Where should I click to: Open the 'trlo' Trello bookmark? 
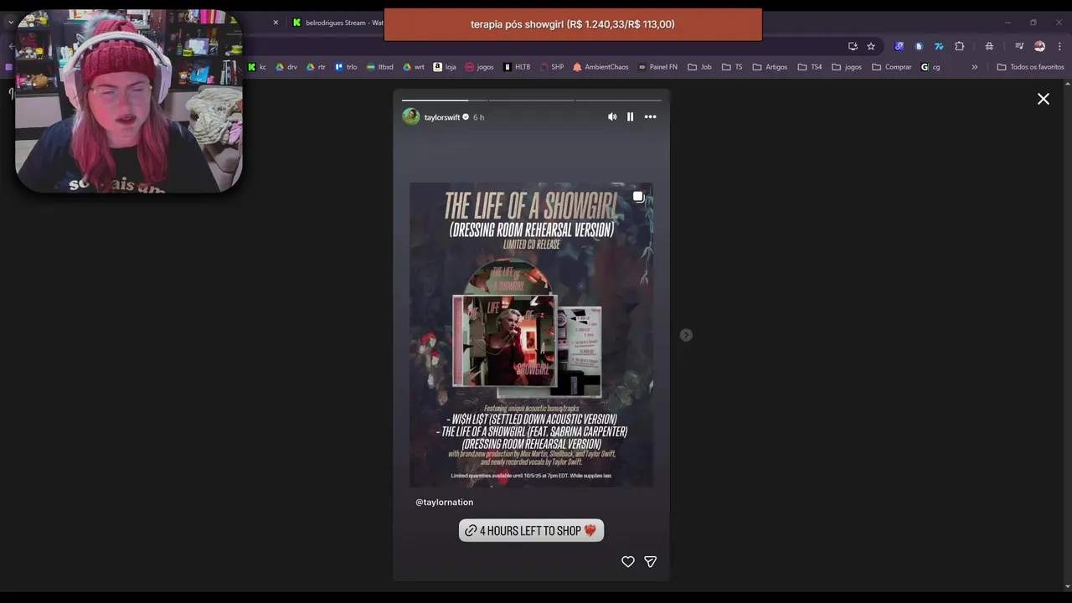click(346, 67)
